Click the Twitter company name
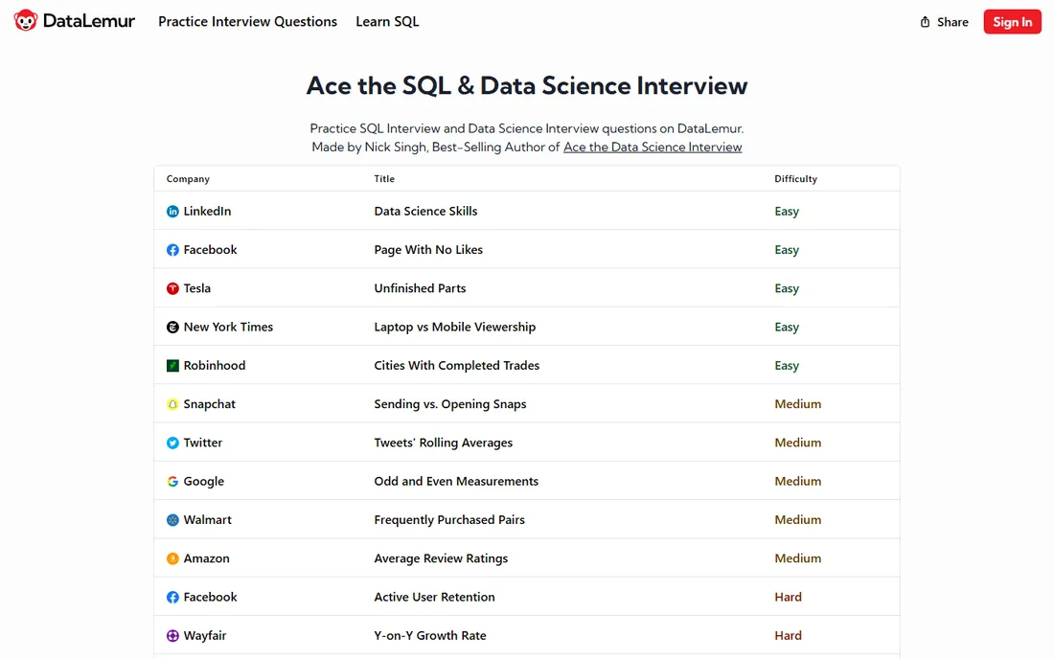 [x=202, y=443]
